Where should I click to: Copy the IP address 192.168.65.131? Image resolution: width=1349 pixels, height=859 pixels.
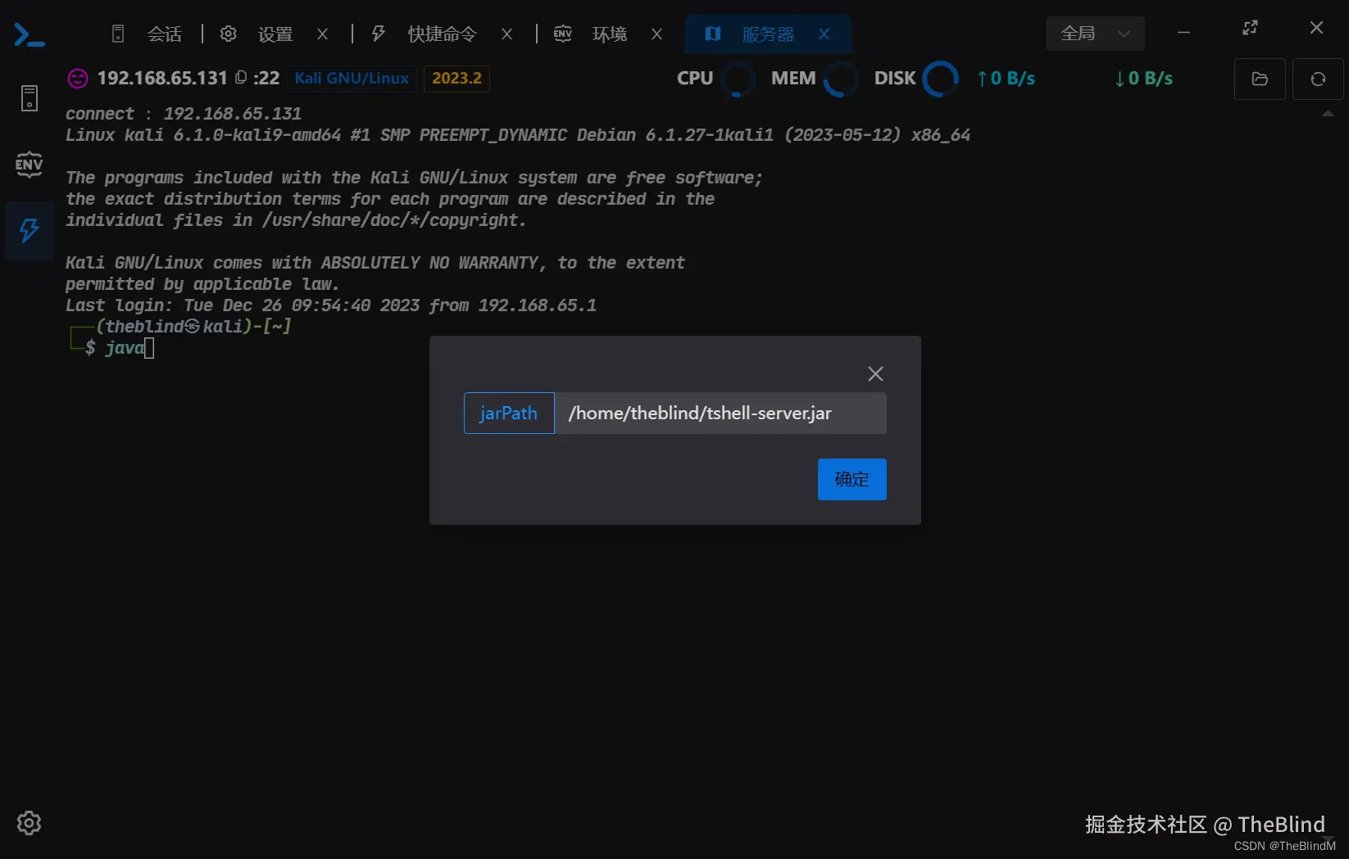[x=241, y=78]
